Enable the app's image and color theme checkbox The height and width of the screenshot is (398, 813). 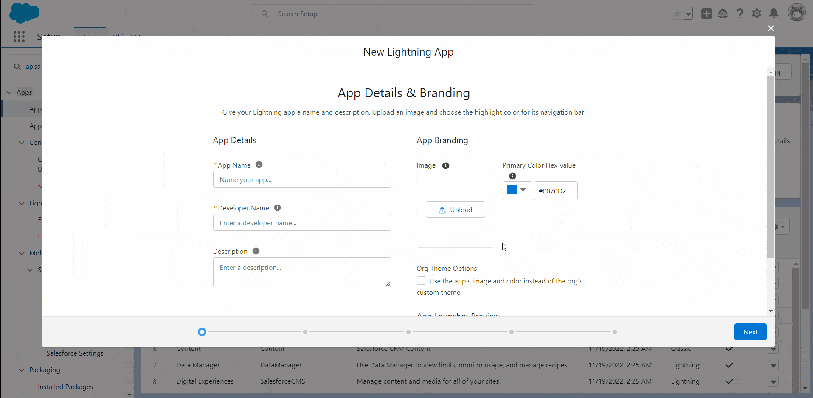point(421,280)
